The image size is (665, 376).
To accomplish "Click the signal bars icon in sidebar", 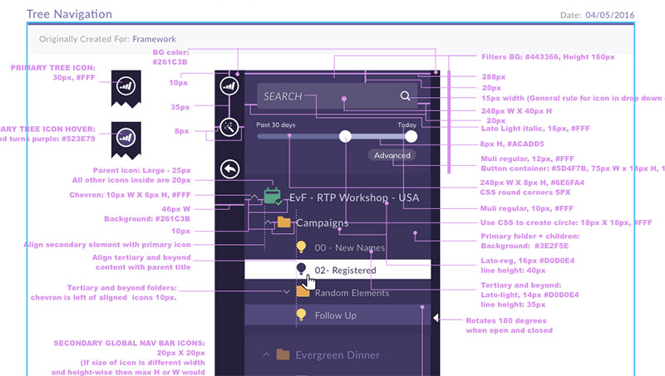I will click(x=230, y=85).
